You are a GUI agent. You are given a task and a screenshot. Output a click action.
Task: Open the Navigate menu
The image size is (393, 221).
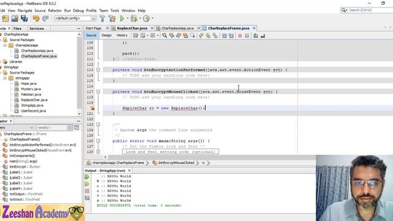point(25,10)
